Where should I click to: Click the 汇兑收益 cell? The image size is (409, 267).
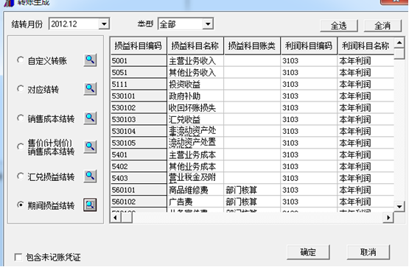(195, 119)
